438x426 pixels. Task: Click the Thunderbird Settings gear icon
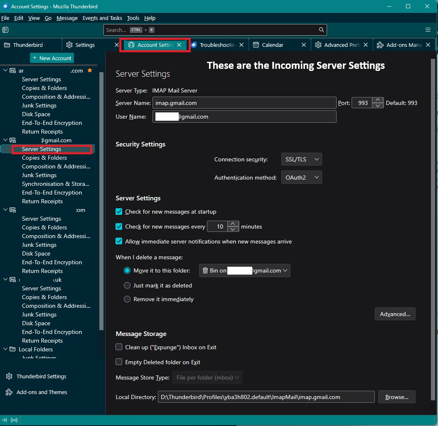(9, 376)
